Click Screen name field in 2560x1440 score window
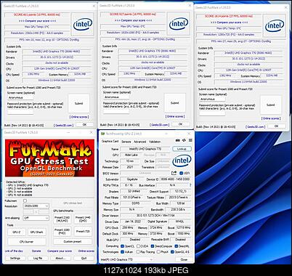Viewport: 292px width, 276px height. click(20, 97)
